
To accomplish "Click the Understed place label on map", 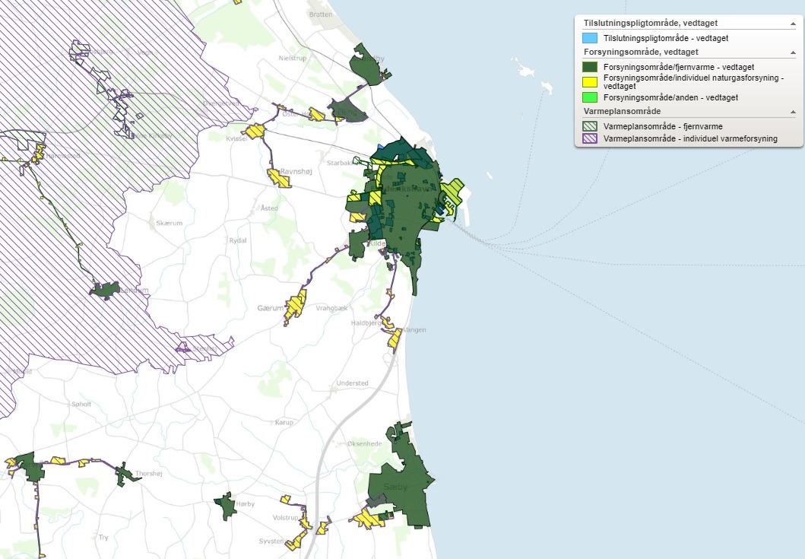I will [x=352, y=383].
